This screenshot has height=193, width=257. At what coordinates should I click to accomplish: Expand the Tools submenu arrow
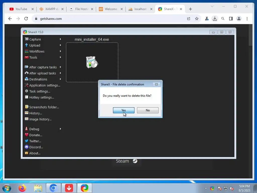[60, 57]
